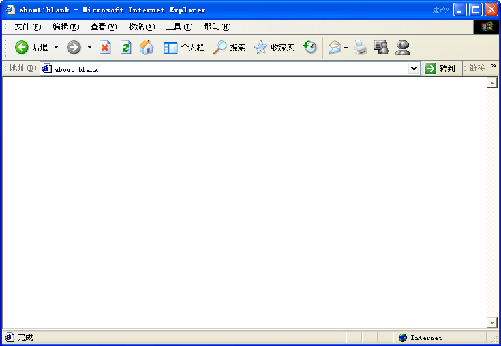
Task: Click the Stop icon with red X
Action: [x=105, y=47]
